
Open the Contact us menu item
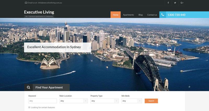(x=152, y=15)
